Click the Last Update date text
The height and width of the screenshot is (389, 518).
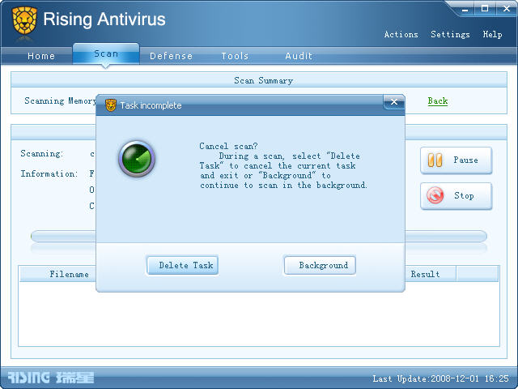coord(440,378)
